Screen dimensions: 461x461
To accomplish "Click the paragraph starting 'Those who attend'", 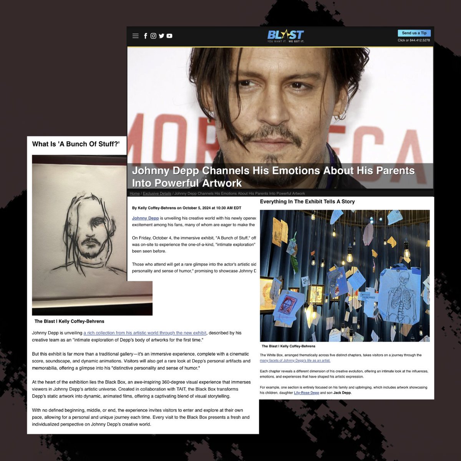I will pos(194,267).
